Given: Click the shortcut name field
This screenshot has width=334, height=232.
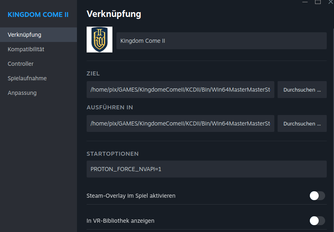Looking at the screenshot, I should (221, 41).
